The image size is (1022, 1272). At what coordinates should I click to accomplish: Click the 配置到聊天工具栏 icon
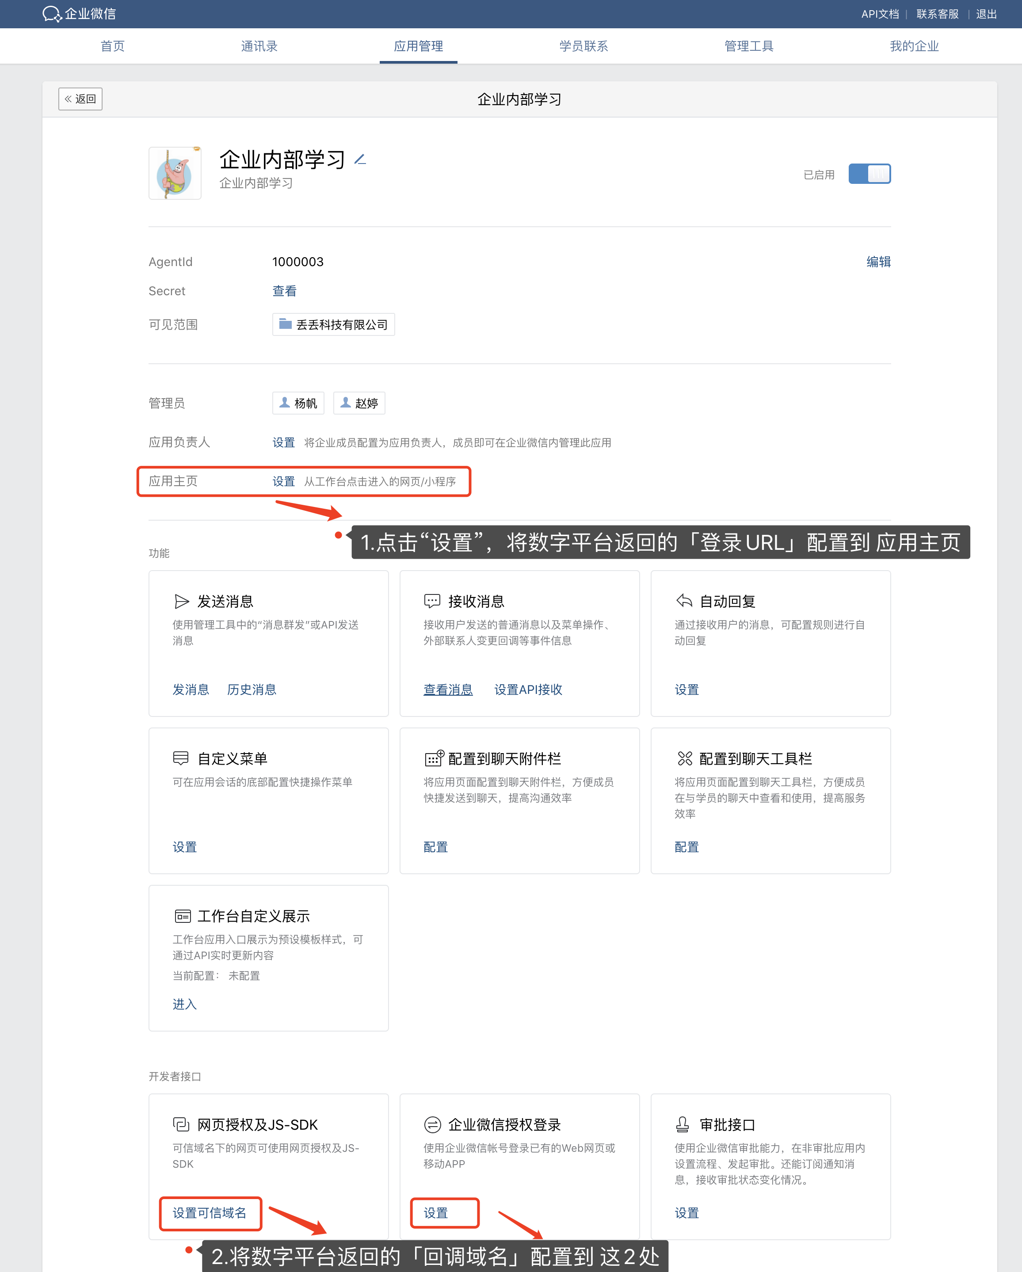point(684,758)
